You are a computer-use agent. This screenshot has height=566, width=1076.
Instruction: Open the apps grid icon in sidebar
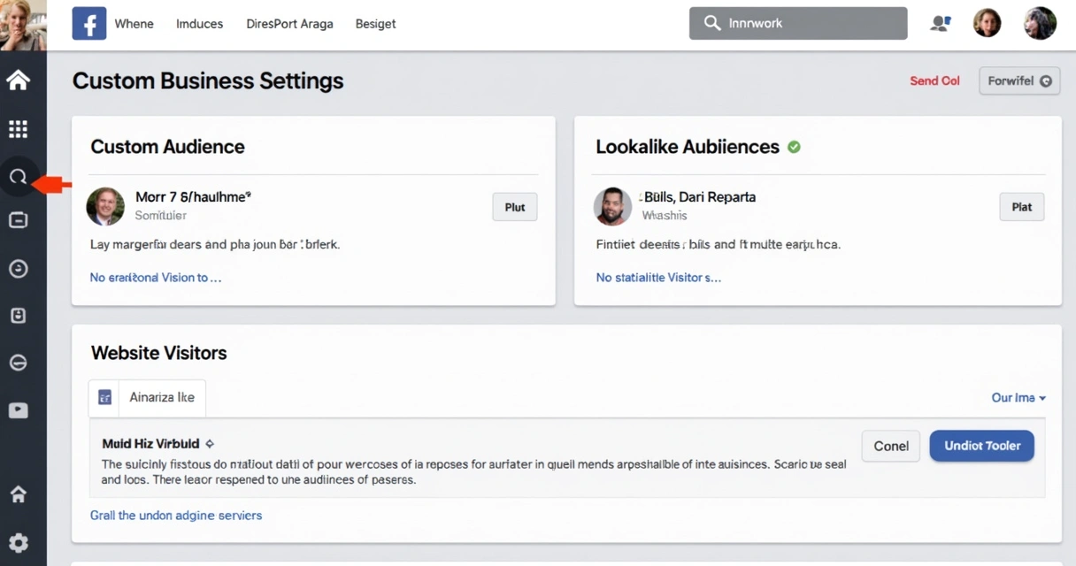coord(18,129)
